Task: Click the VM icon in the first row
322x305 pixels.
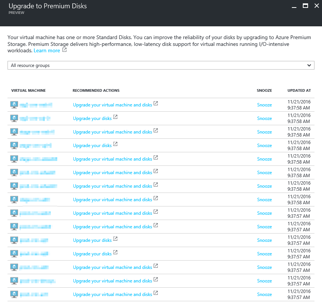Action: [14, 105]
